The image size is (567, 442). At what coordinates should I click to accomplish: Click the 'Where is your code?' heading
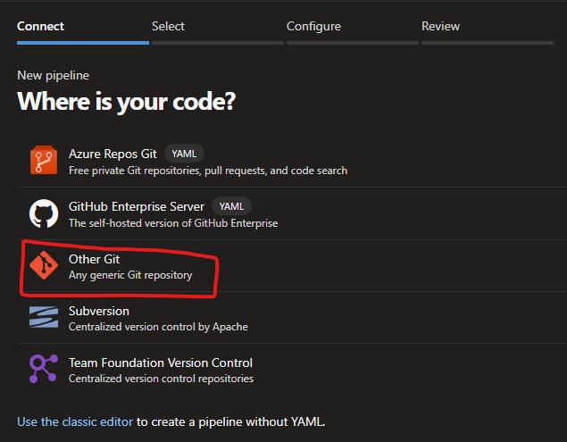[x=126, y=101]
